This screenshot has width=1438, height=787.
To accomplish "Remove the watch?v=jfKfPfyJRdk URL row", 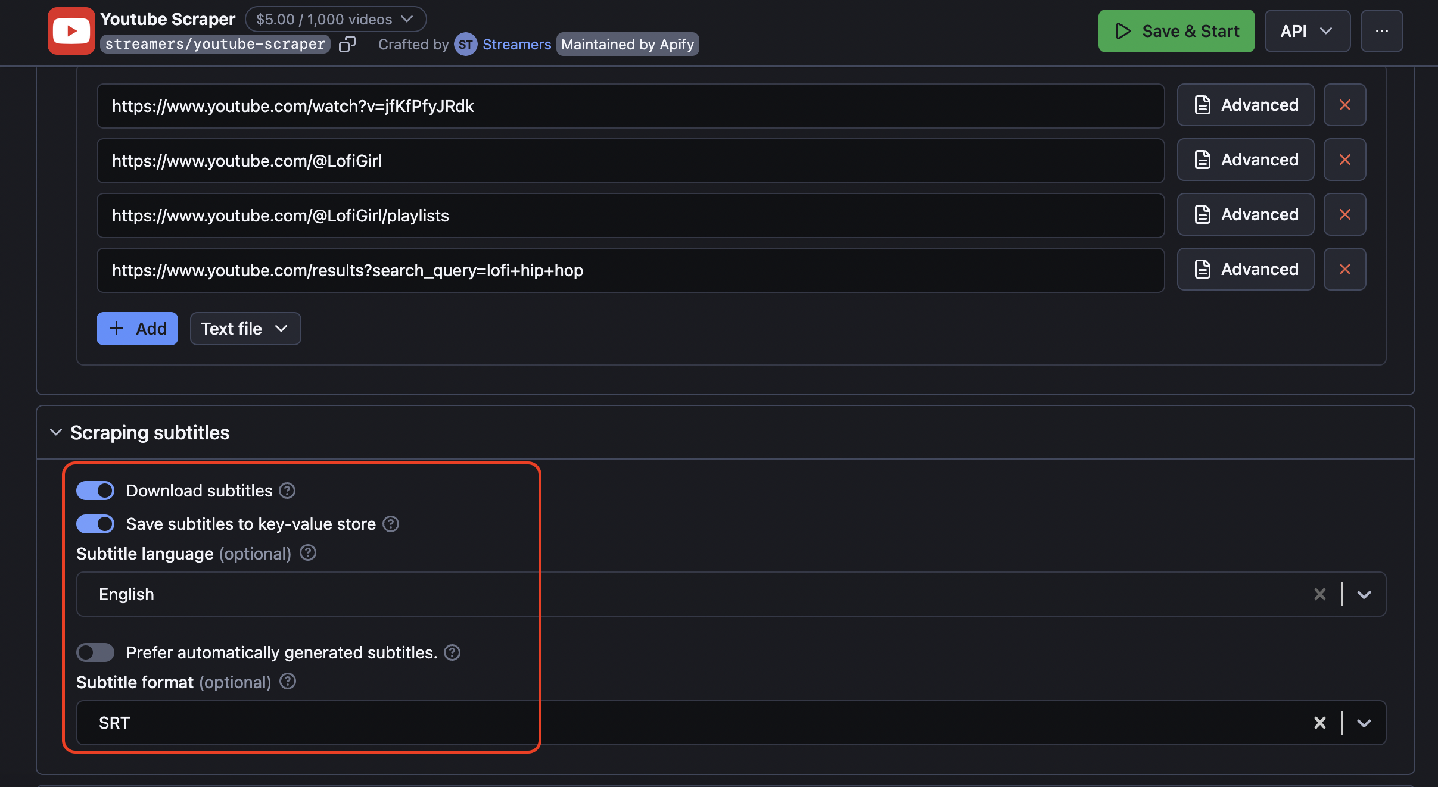I will [1344, 105].
